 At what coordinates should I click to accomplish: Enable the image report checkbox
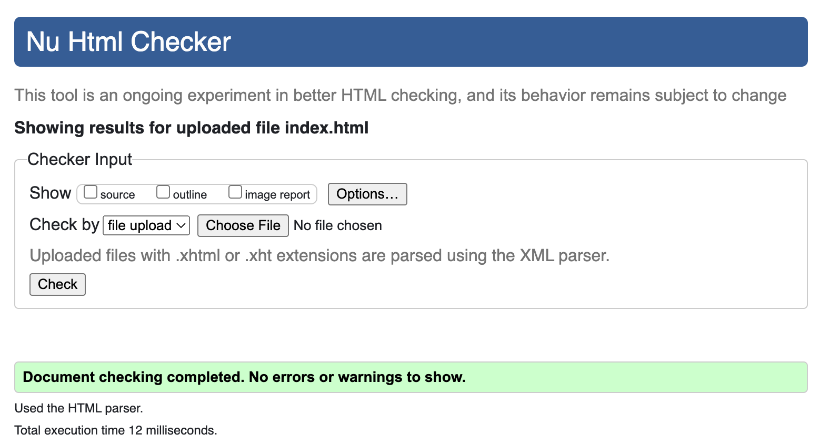click(x=235, y=192)
